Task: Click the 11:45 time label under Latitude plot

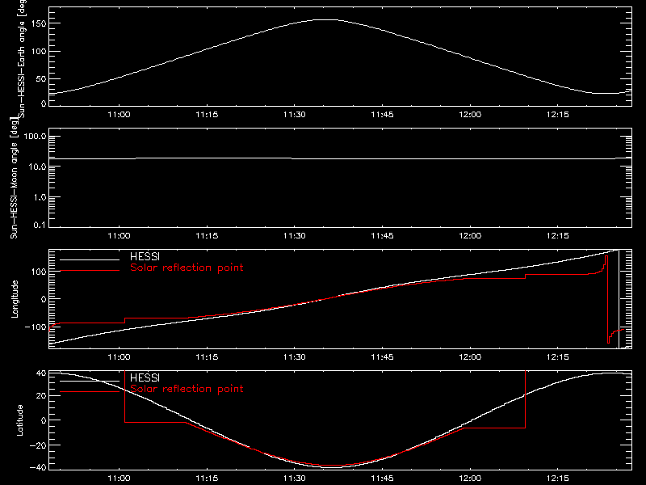Action: [382, 479]
